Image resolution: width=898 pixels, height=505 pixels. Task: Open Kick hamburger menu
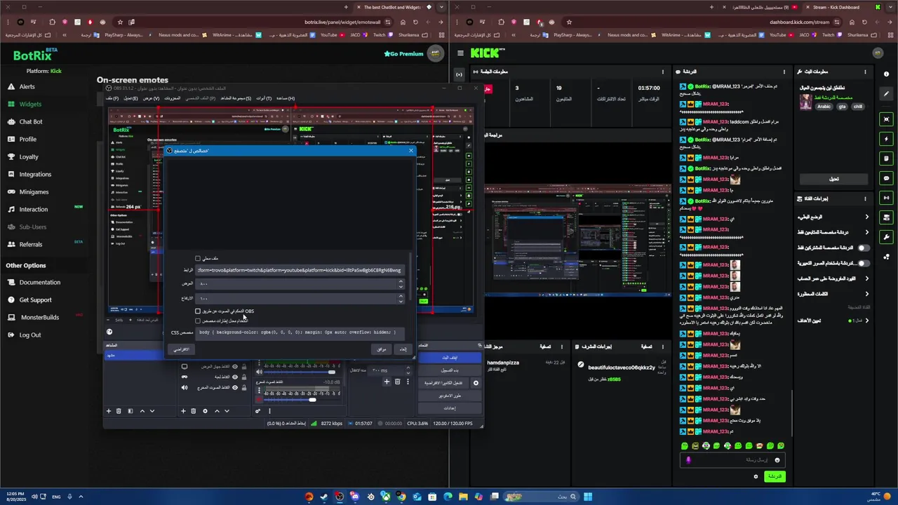pyautogui.click(x=460, y=53)
